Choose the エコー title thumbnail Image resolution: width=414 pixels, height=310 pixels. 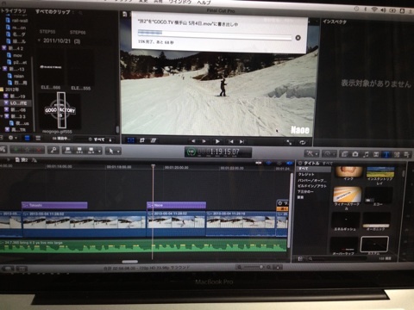click(x=379, y=195)
